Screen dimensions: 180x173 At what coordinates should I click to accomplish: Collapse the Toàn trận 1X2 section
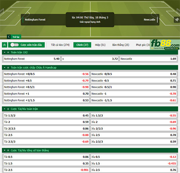coord(5,52)
